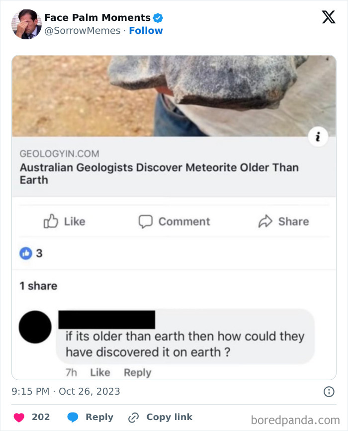Click the blue like reaction count
This screenshot has height=431, width=348.
(31, 253)
